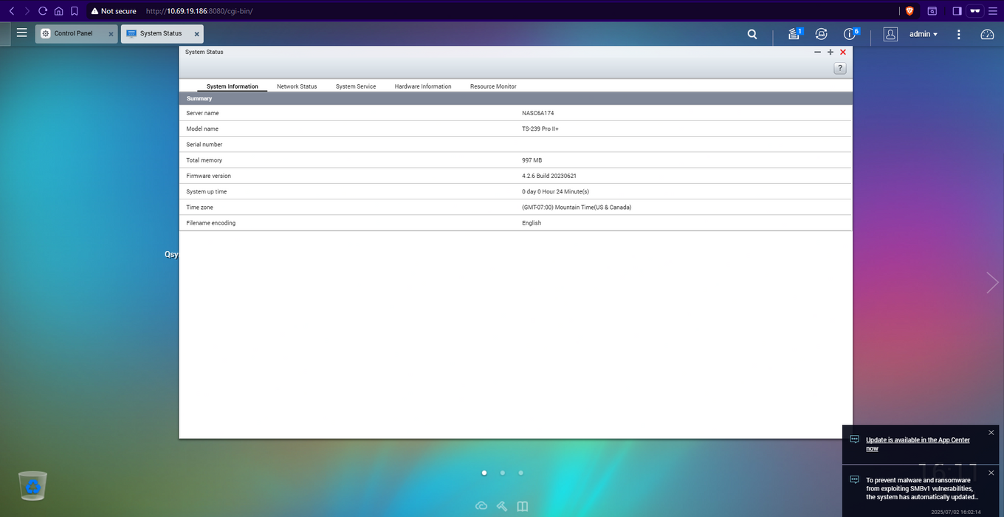Open the book icon in bottom dock
Viewport: 1004px width, 517px height.
(x=523, y=506)
